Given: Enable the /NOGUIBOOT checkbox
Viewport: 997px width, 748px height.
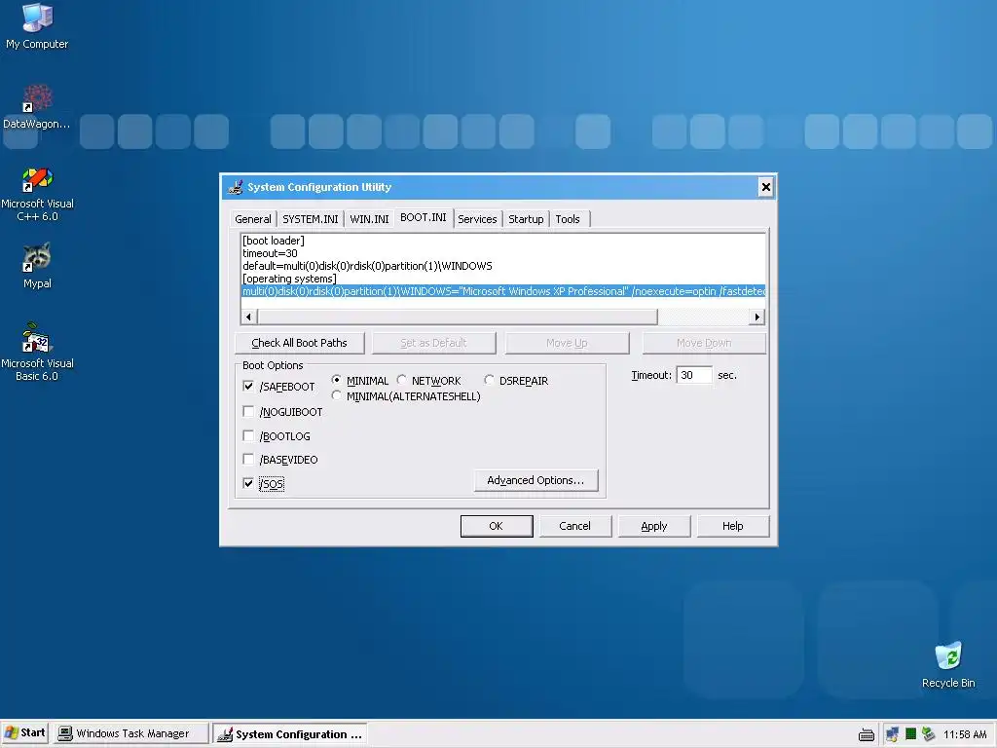Looking at the screenshot, I should [x=248, y=412].
